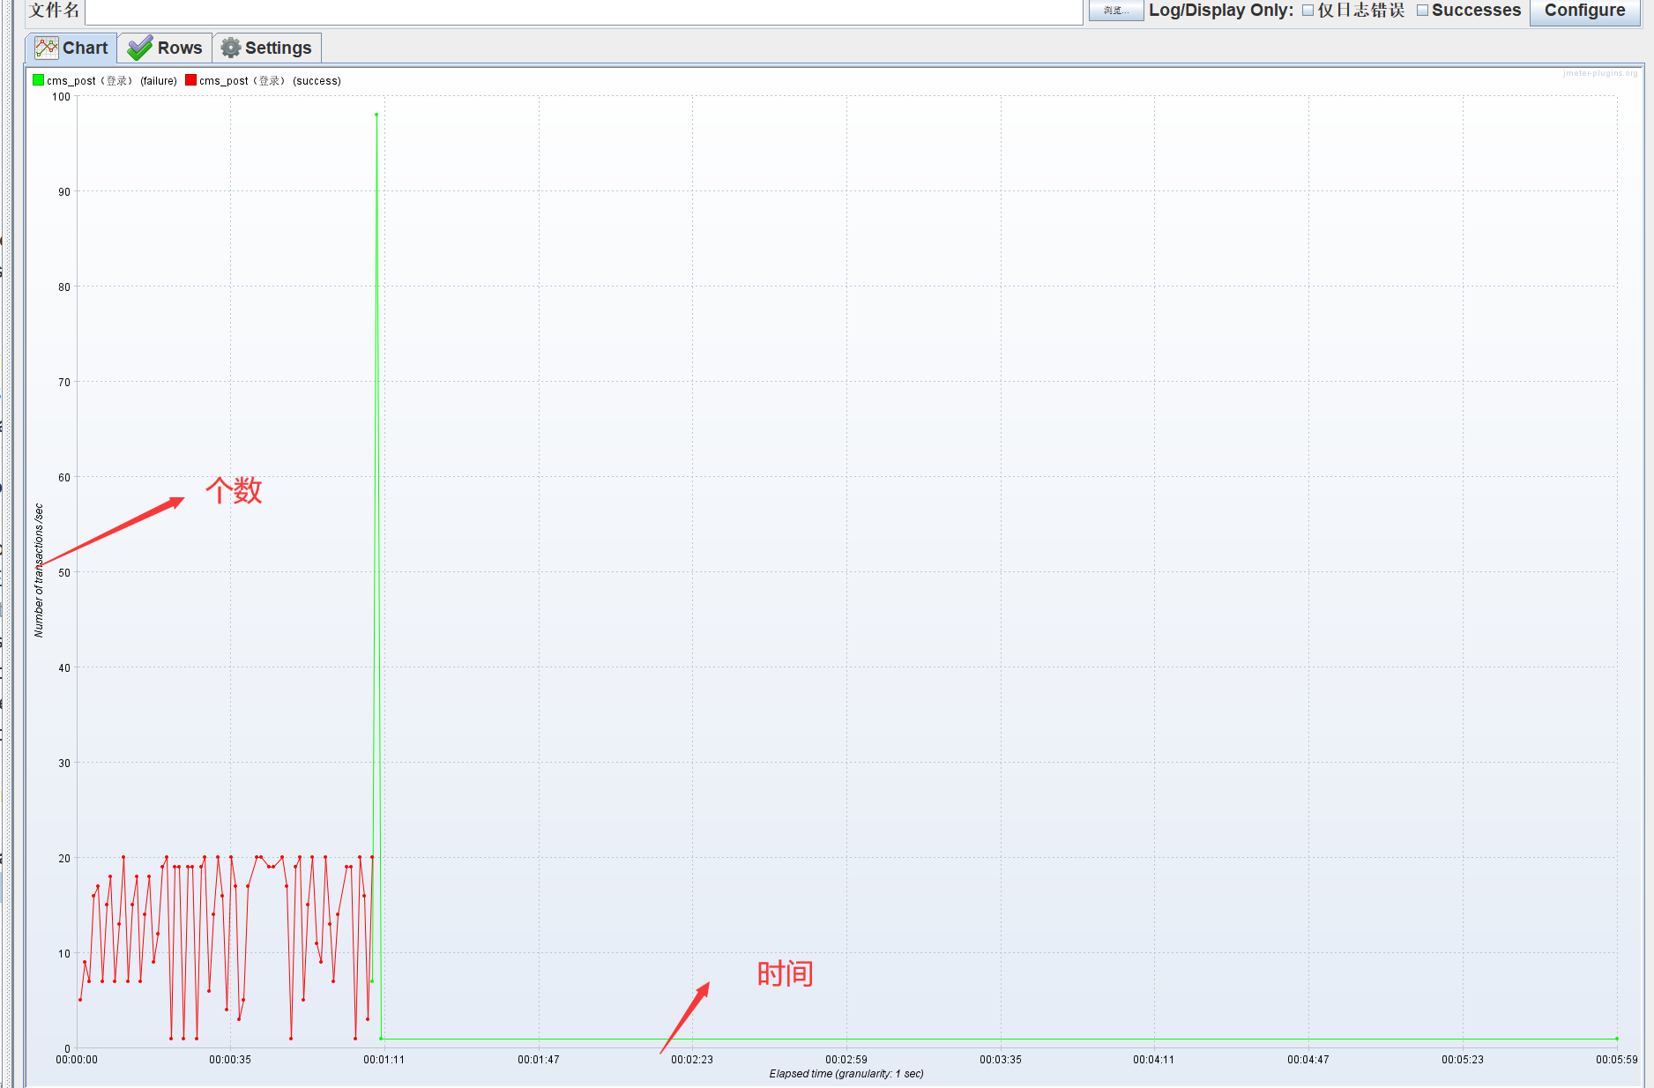Click green failure legend swatch
The image size is (1654, 1088).
(x=38, y=80)
